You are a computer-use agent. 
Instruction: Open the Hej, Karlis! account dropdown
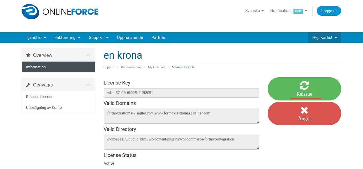(x=325, y=37)
